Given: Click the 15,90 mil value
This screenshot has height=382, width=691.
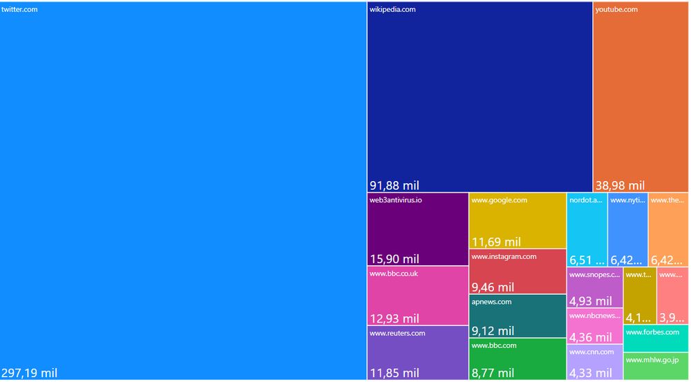Looking at the screenshot, I should pos(395,259).
